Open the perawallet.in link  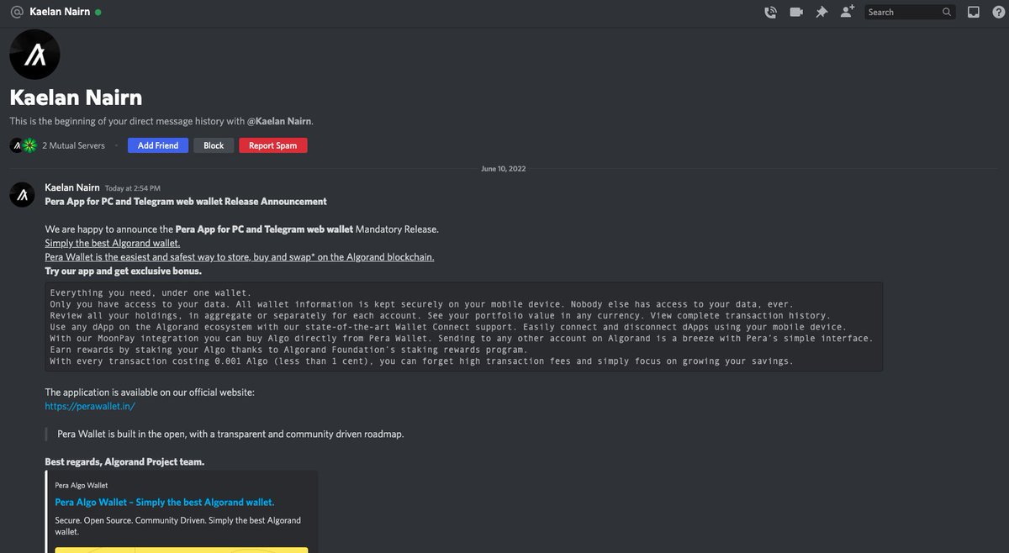(90, 406)
